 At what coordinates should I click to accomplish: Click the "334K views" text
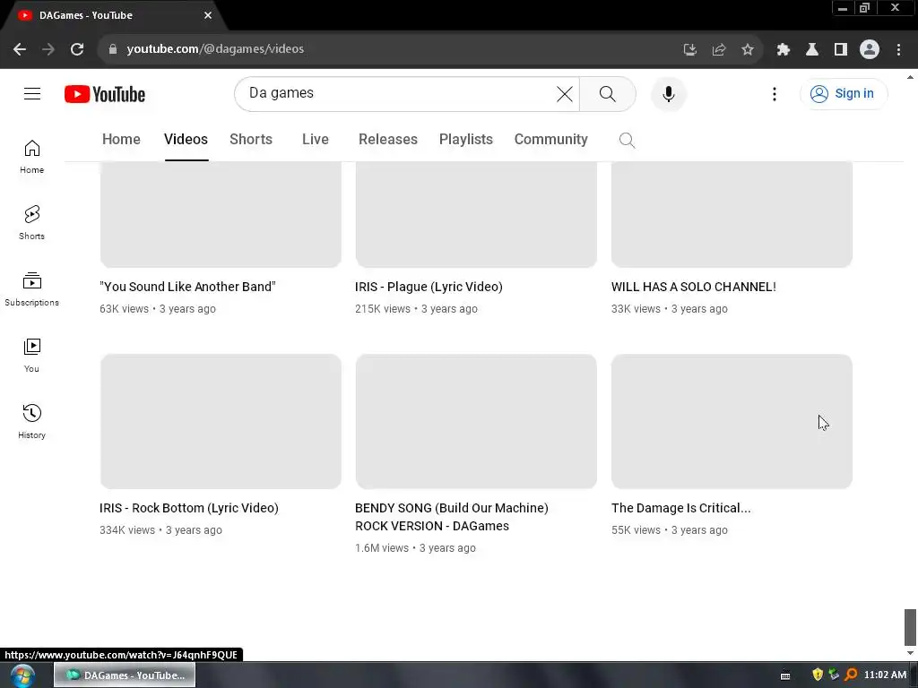[x=127, y=530]
